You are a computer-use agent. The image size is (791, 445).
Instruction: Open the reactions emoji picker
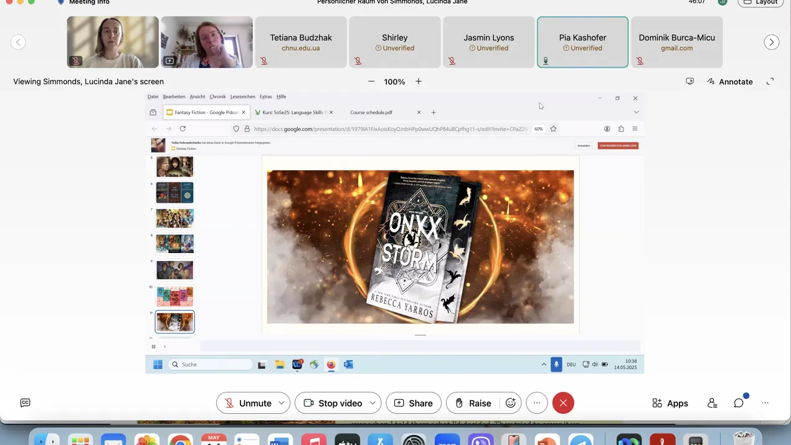511,403
